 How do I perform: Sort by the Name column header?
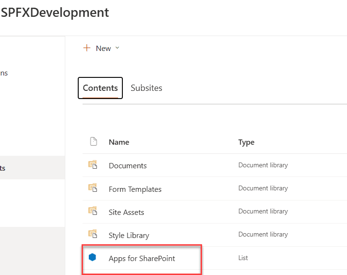[x=119, y=142]
